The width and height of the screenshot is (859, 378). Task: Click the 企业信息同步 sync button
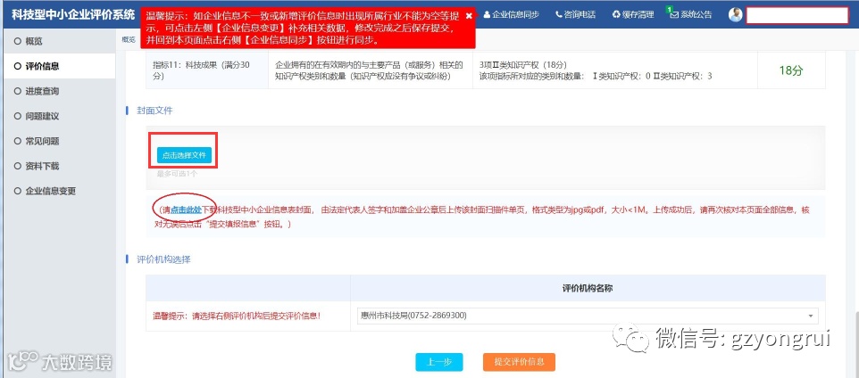tap(511, 15)
